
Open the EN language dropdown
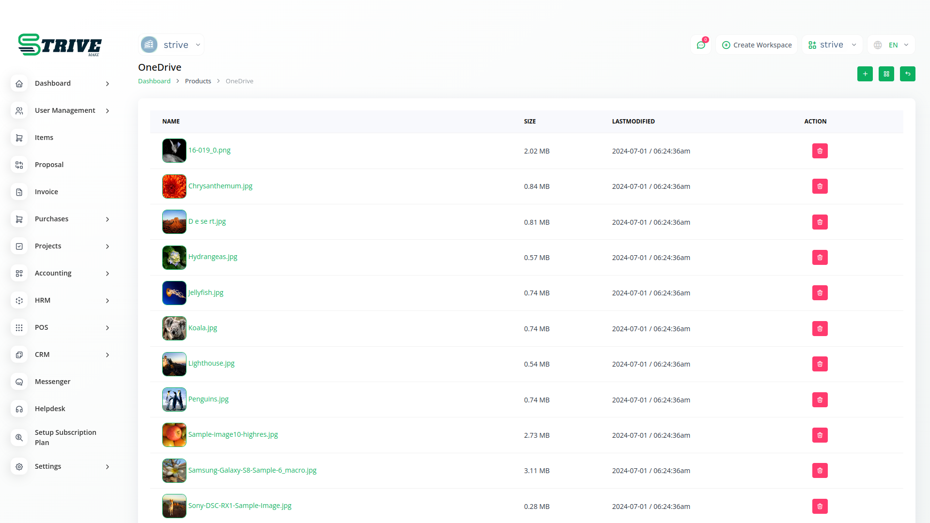coord(891,45)
